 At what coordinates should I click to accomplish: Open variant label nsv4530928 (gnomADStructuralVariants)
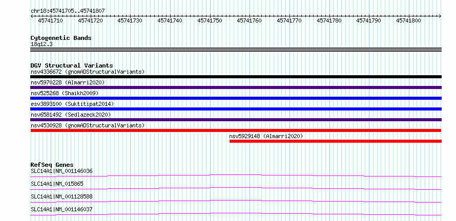[88, 125]
